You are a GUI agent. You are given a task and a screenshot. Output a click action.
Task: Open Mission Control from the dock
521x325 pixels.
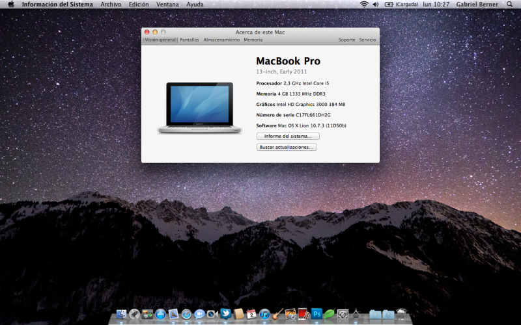[147, 314]
